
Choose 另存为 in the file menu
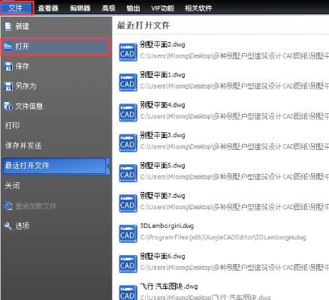pyautogui.click(x=56, y=86)
